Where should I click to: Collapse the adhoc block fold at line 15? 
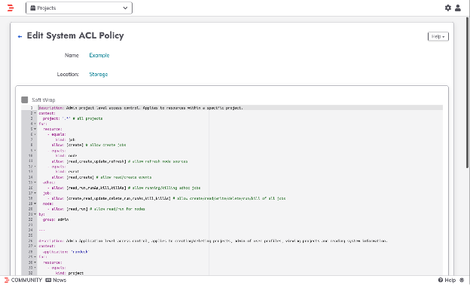[35, 182]
